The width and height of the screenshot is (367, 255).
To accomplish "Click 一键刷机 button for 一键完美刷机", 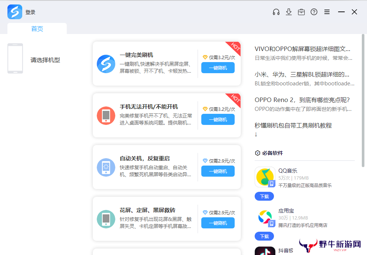I will (218, 68).
